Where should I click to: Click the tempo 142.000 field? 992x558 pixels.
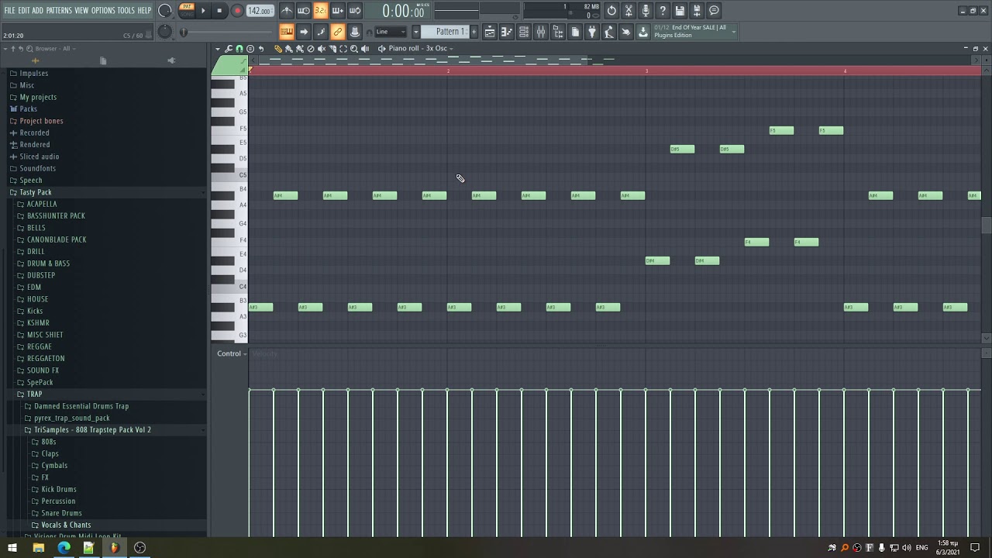click(260, 11)
